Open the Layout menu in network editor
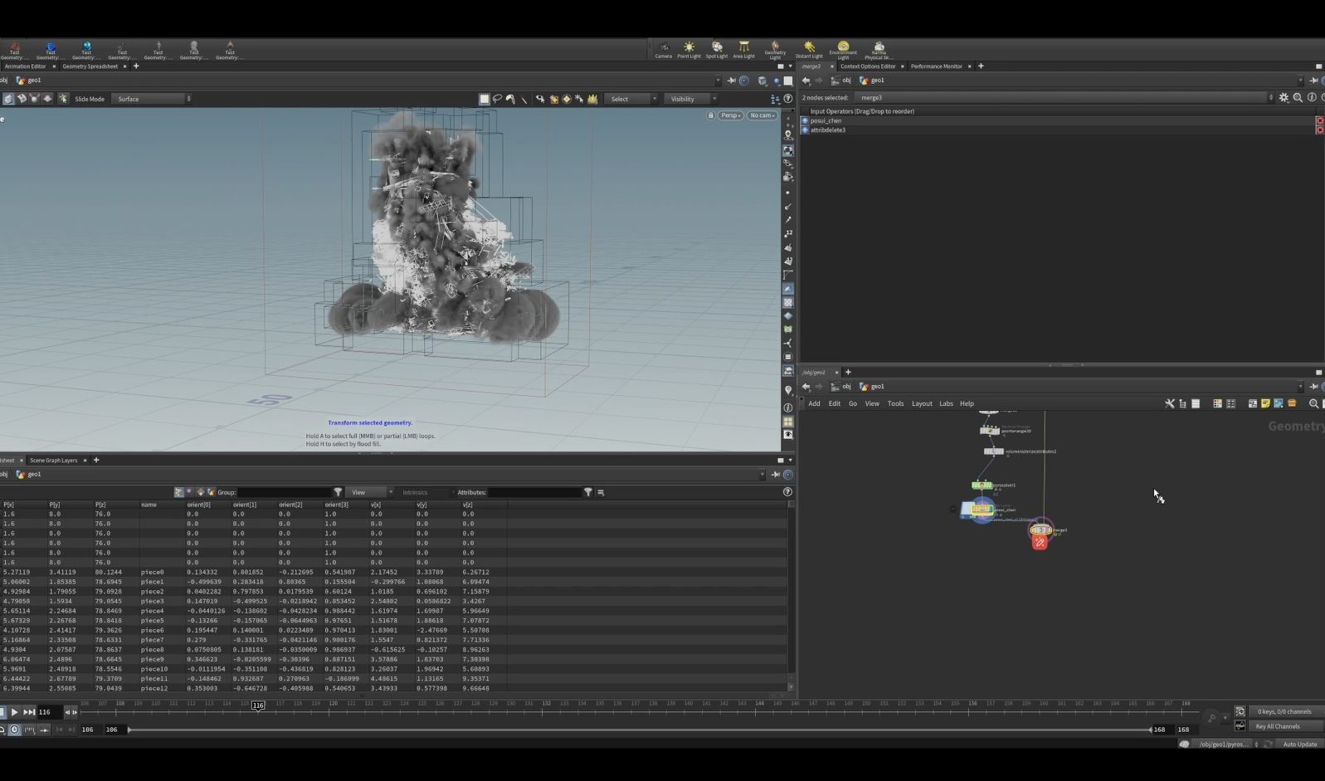 (x=922, y=403)
